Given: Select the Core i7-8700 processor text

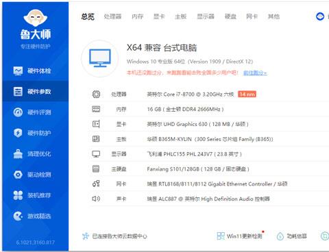Looking at the screenshot, I should 191,94.
